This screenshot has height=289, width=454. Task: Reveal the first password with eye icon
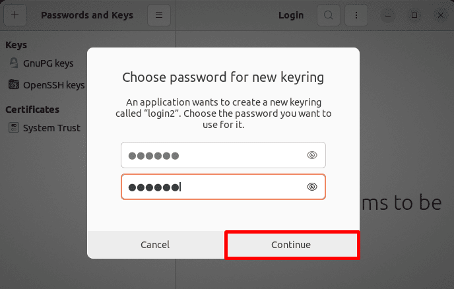(312, 156)
